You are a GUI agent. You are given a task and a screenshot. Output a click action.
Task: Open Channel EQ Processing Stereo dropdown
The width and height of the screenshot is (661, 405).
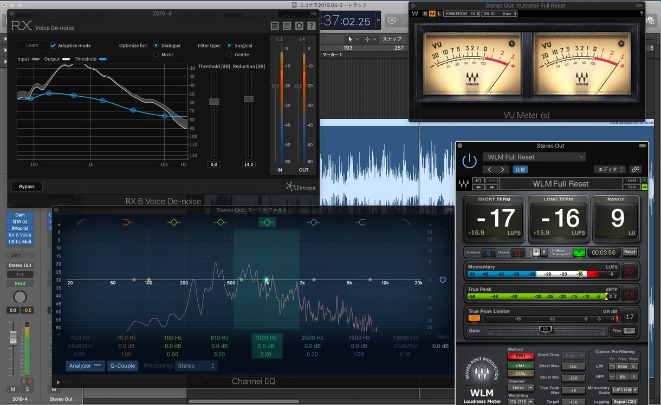[x=196, y=366]
